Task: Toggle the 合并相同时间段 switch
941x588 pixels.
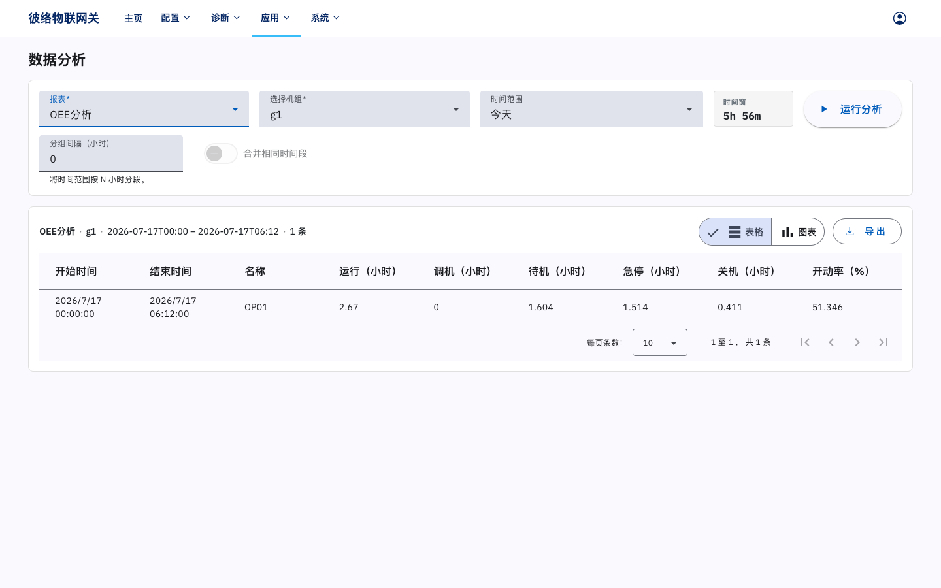Action: pos(220,154)
